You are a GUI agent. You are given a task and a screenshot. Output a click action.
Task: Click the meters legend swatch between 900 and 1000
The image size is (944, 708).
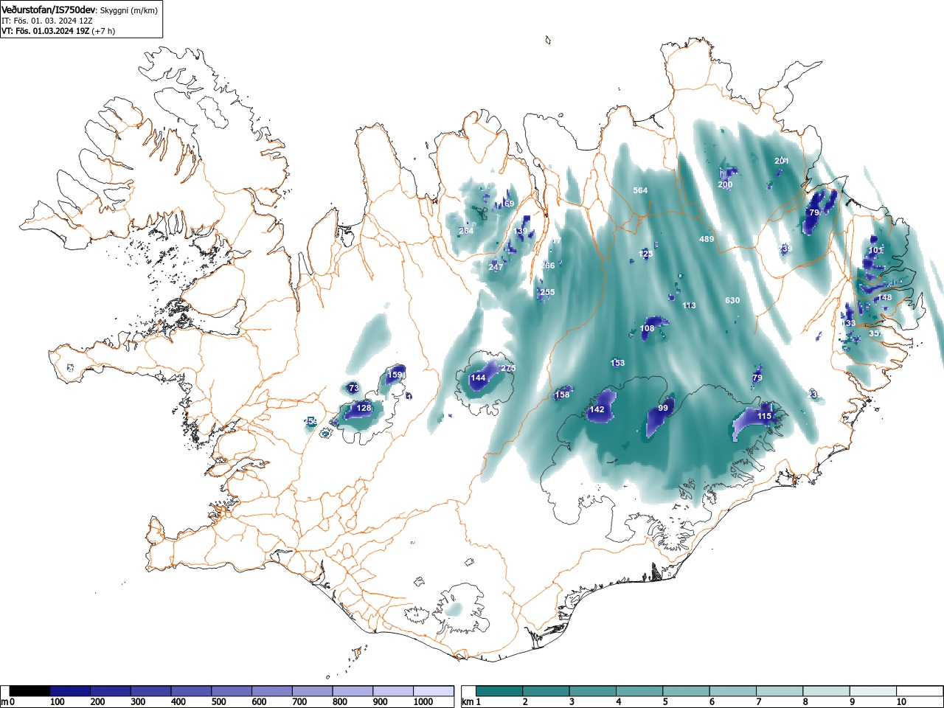(x=393, y=691)
